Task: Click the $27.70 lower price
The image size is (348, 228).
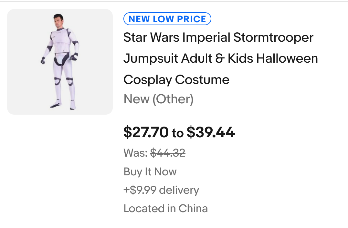Action: [x=146, y=132]
